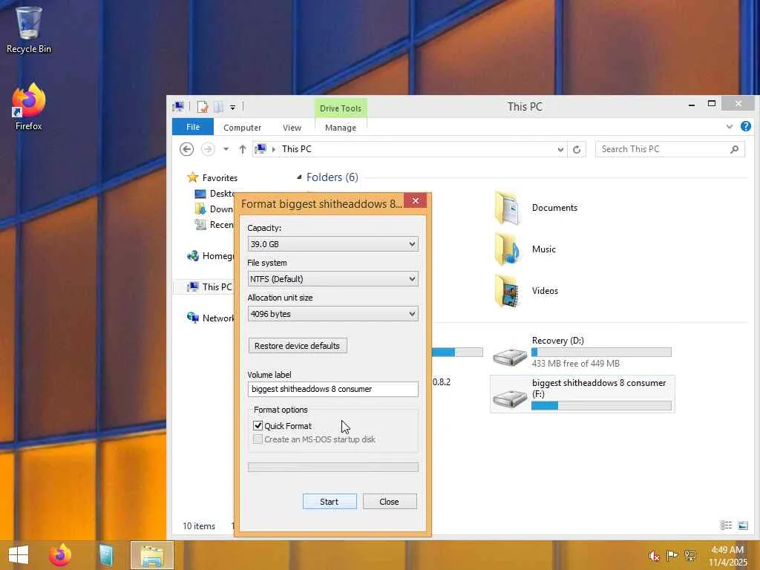Select Recent places in the navigation pane
760x570 pixels.
point(214,224)
